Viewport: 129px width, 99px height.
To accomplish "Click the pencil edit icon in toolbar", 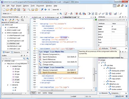I will (115, 14).
